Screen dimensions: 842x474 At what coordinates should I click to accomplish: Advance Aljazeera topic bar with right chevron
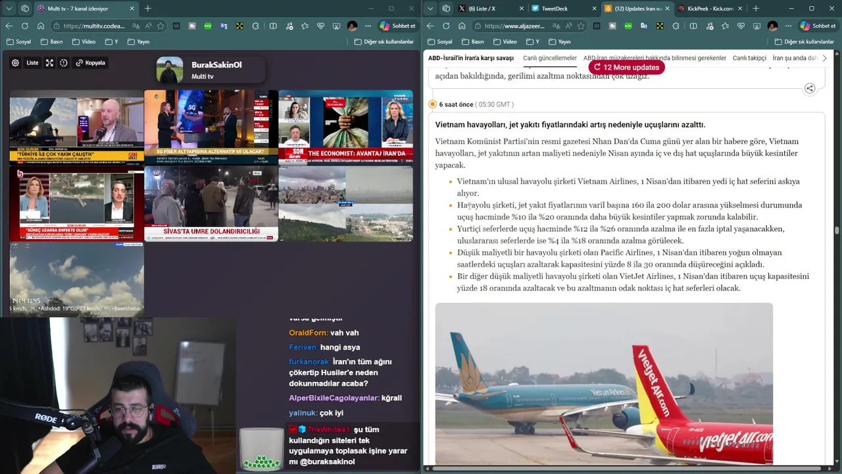(824, 58)
